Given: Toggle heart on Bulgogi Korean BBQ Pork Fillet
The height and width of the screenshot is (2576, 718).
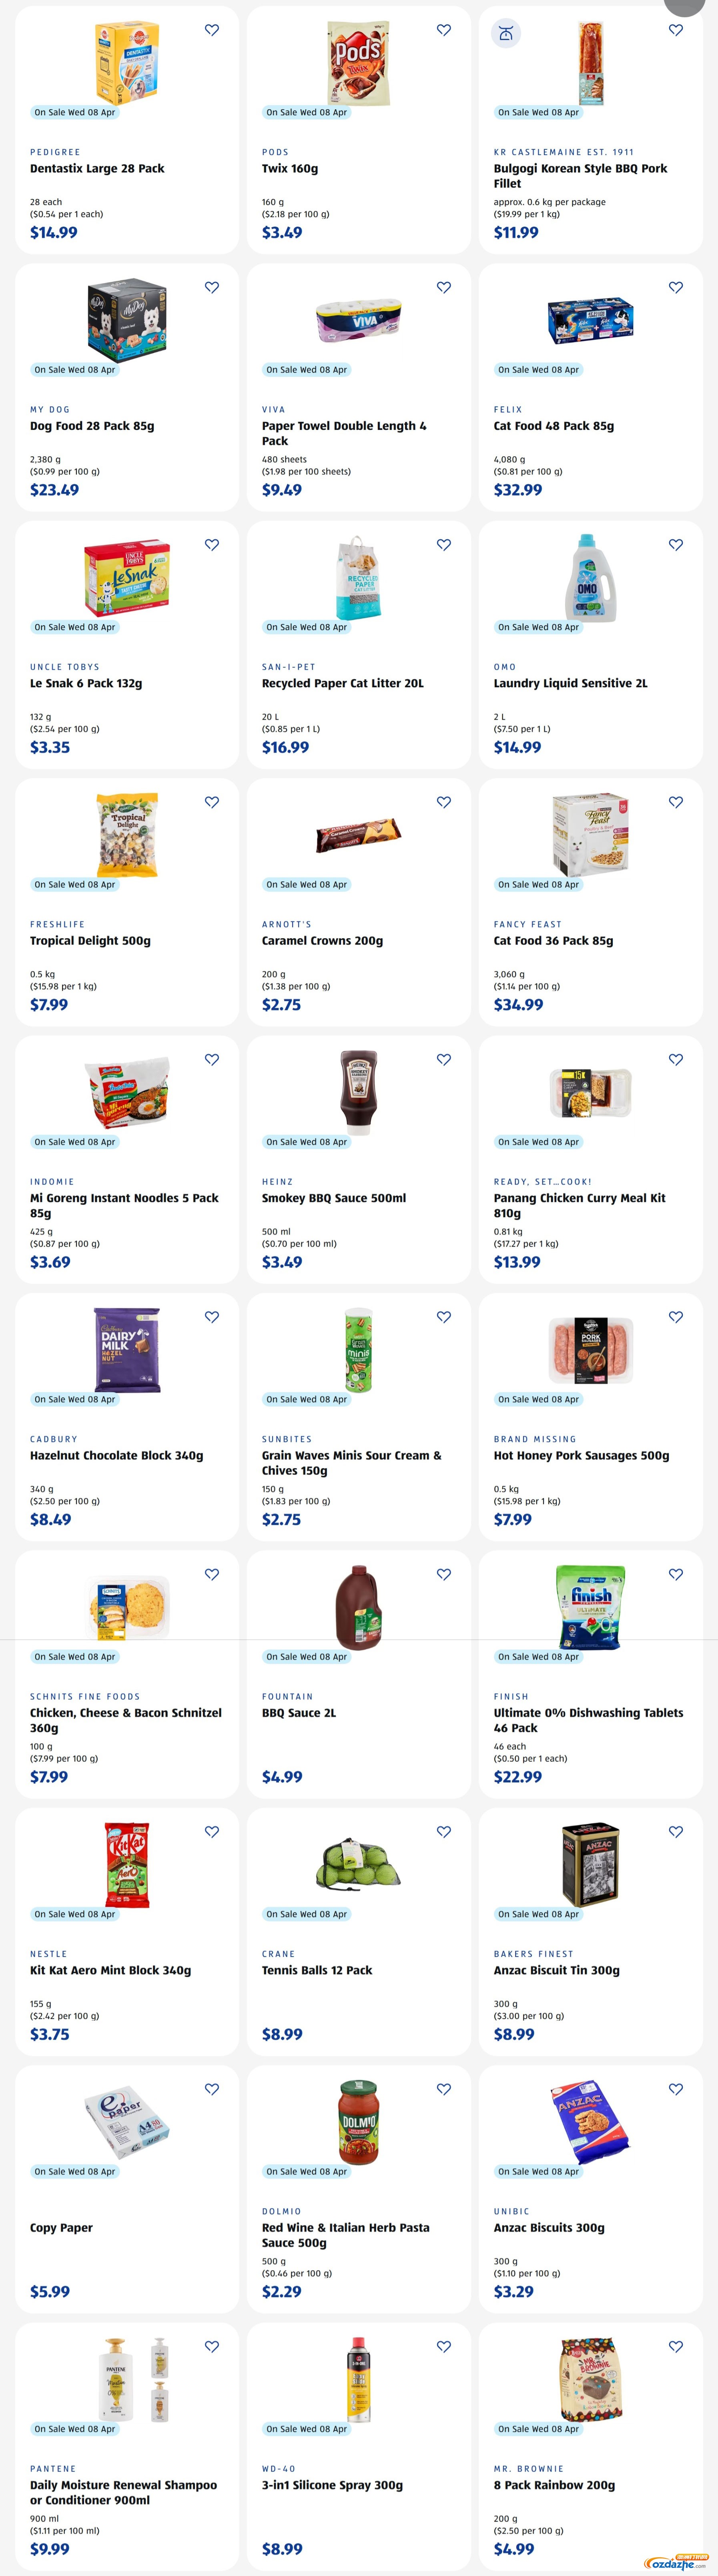Looking at the screenshot, I should click(x=676, y=30).
